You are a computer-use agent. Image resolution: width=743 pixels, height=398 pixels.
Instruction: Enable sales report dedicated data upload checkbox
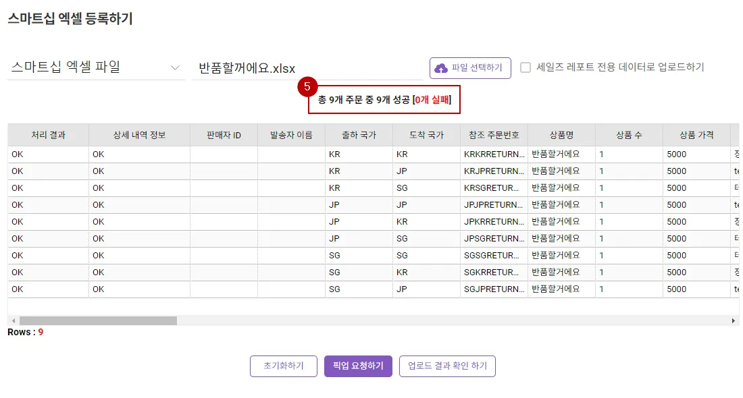click(526, 67)
